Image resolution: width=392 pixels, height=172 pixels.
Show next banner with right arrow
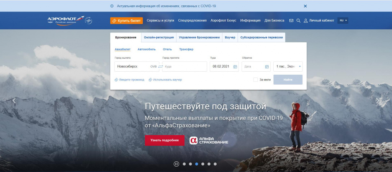point(377,101)
